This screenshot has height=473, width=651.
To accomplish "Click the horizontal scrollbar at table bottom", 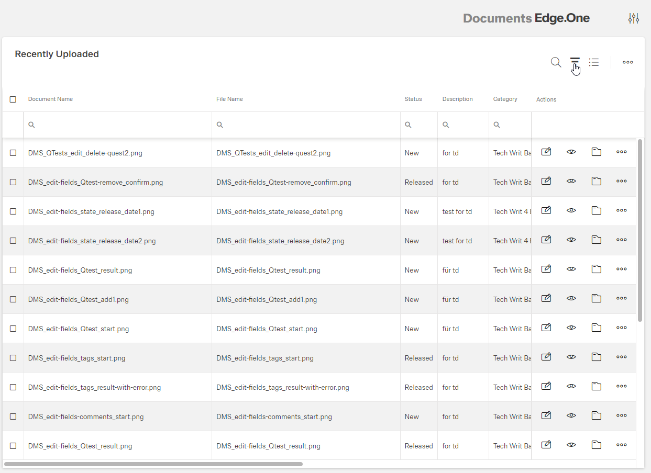I will coord(153,464).
